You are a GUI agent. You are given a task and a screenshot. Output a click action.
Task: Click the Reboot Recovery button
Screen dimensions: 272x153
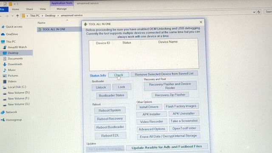click(x=110, y=119)
